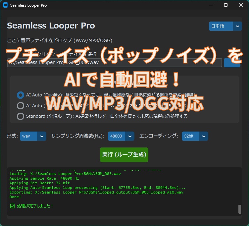Click the Applying Auto-Seamless loop processing log line
Image resolution: width=249 pixels, height=226 pixels.
point(97,188)
